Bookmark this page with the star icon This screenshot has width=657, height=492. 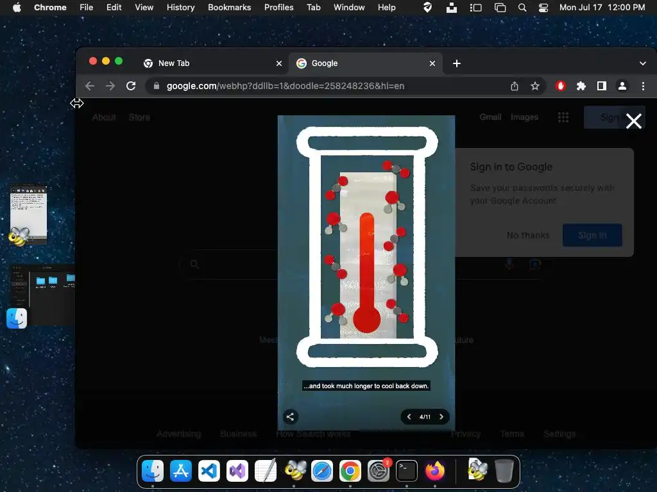(x=535, y=86)
